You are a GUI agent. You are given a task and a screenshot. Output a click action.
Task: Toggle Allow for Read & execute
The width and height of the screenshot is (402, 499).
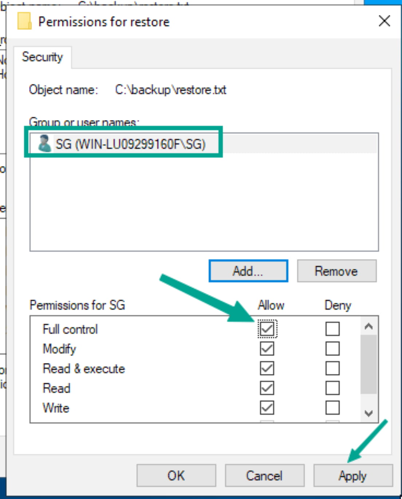coord(267,368)
